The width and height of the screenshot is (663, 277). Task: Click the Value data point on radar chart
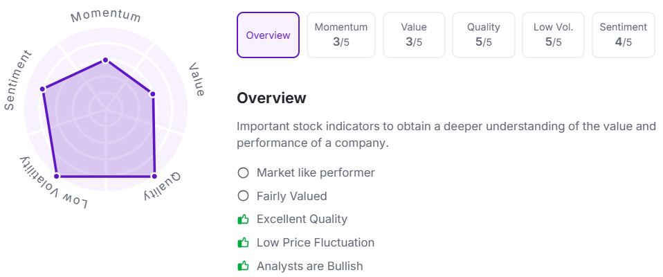[x=153, y=94]
